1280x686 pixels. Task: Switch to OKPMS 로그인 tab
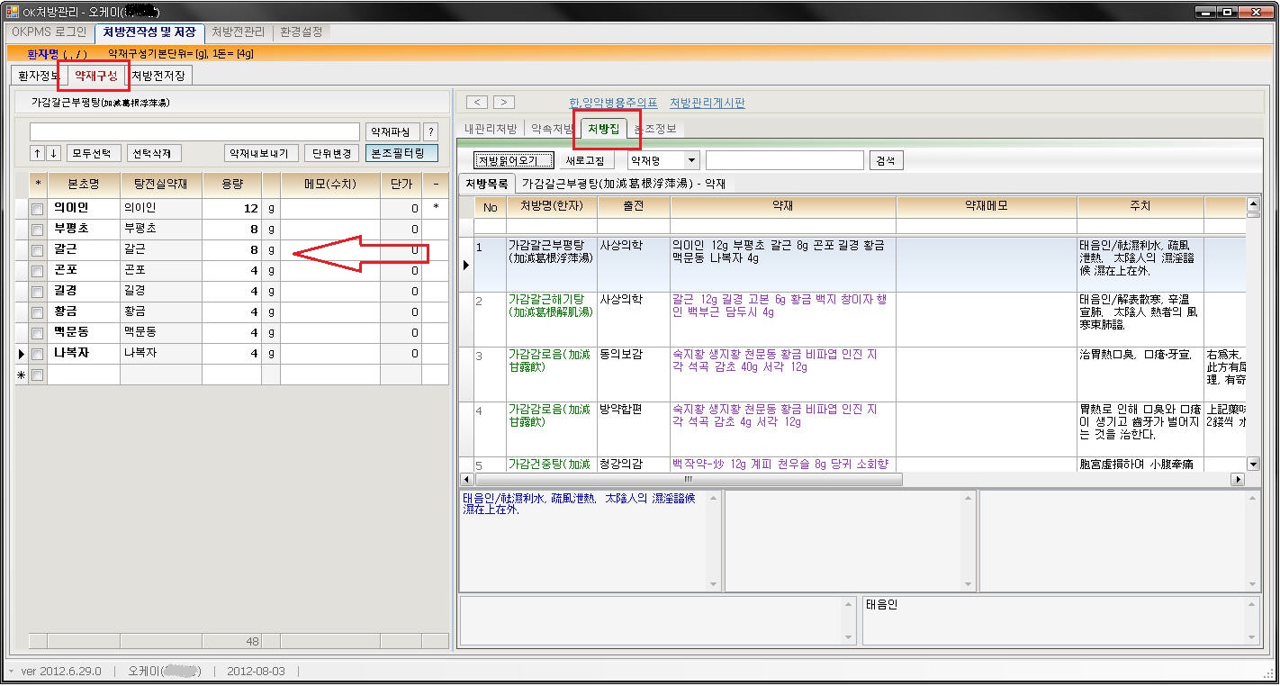pos(50,32)
